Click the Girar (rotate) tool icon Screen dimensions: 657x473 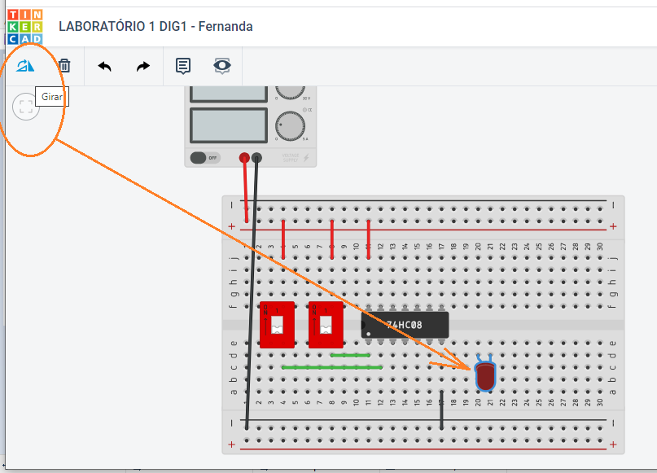click(26, 66)
